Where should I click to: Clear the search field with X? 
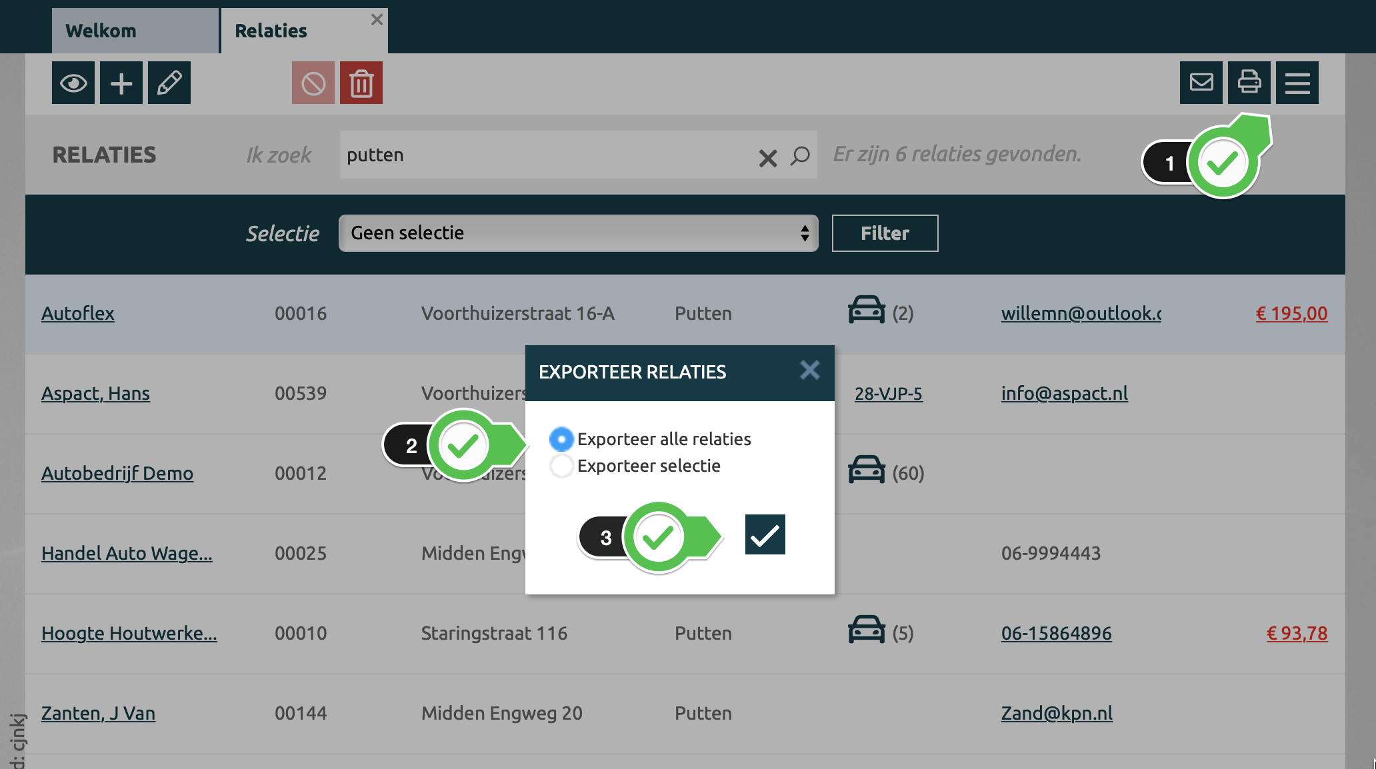[768, 158]
